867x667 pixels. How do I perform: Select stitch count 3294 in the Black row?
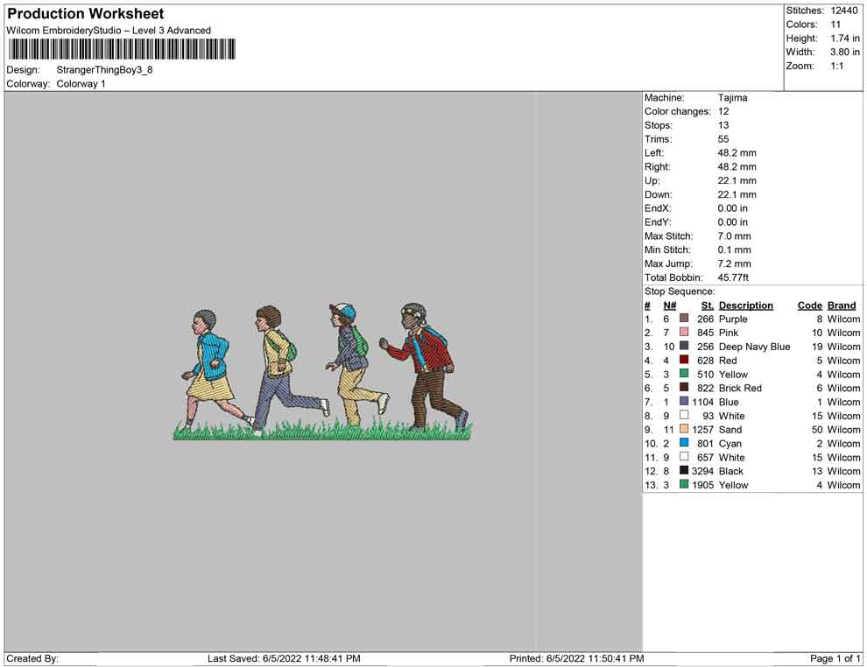(x=702, y=471)
